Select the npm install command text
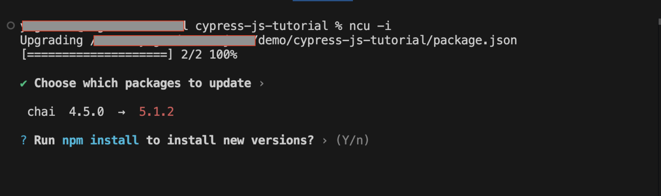Viewport: 661px width, 196px height. (x=100, y=140)
